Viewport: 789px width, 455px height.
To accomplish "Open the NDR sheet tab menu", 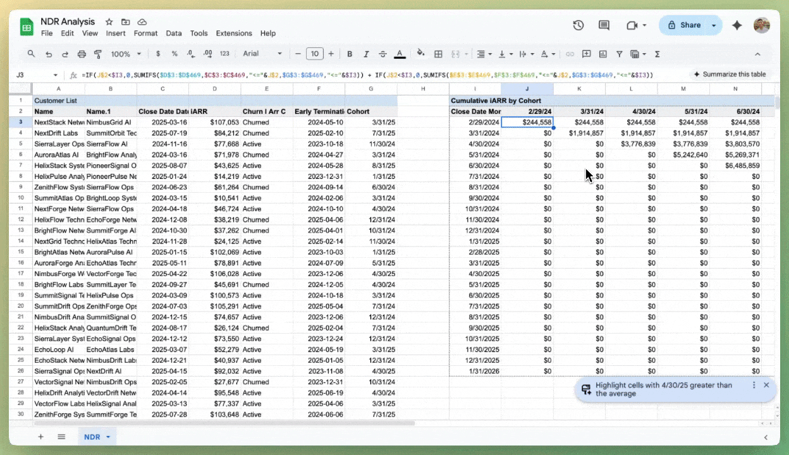I will [107, 437].
